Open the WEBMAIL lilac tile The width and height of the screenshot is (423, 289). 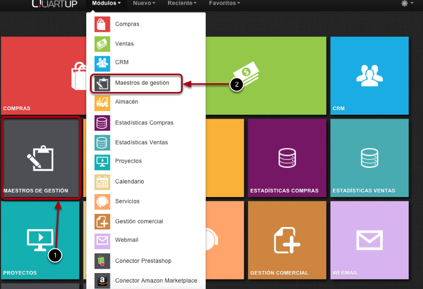369,240
